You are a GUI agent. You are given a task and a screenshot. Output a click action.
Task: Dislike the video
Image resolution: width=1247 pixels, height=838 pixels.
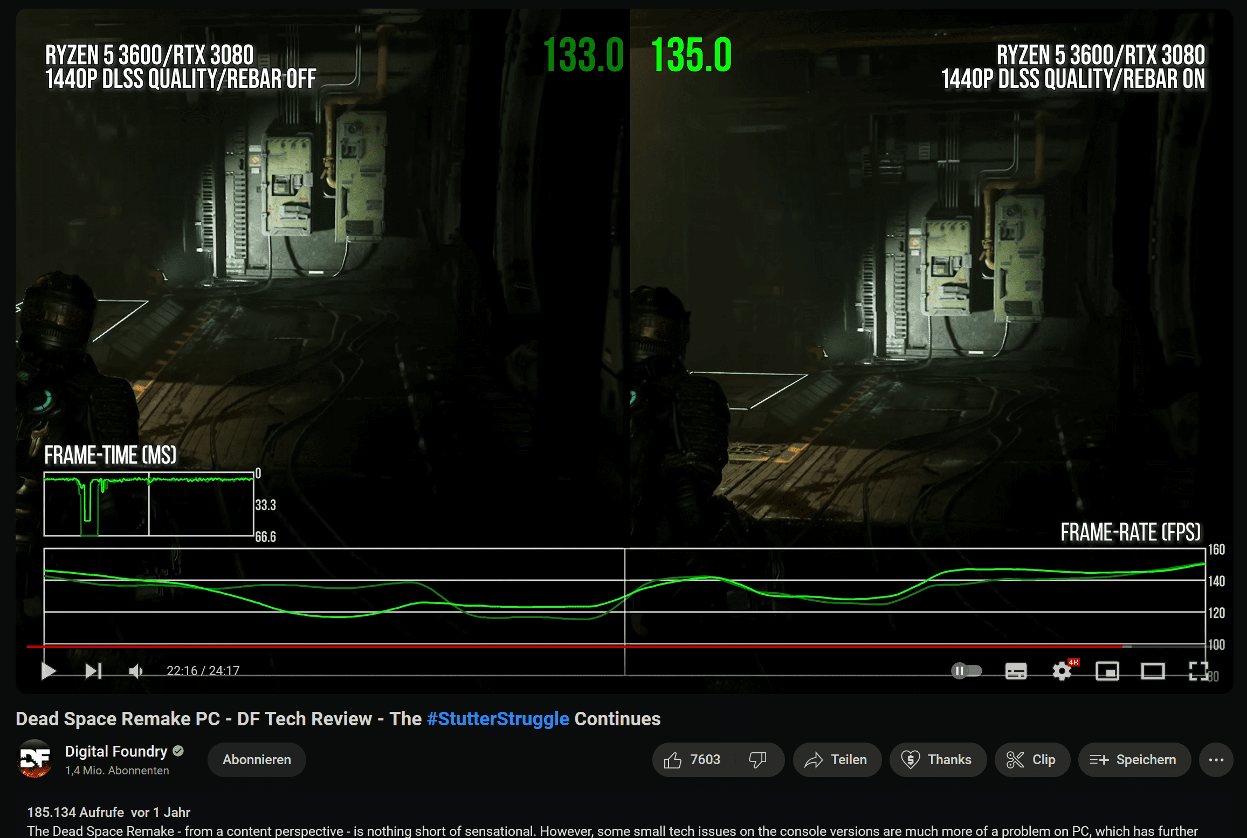click(758, 760)
